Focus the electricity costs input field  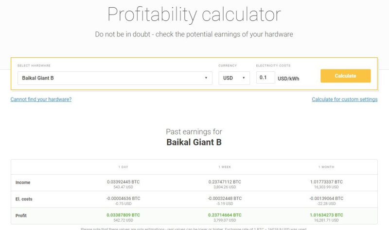click(x=265, y=78)
